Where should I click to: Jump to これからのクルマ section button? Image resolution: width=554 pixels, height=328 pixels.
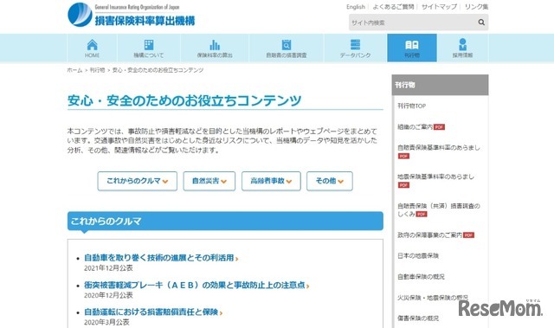click(x=137, y=181)
